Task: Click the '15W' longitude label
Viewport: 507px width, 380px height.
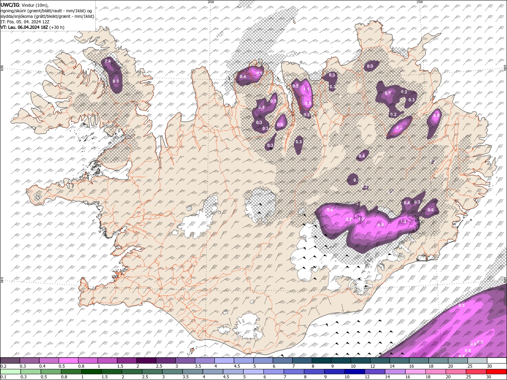Action: (x=419, y=2)
